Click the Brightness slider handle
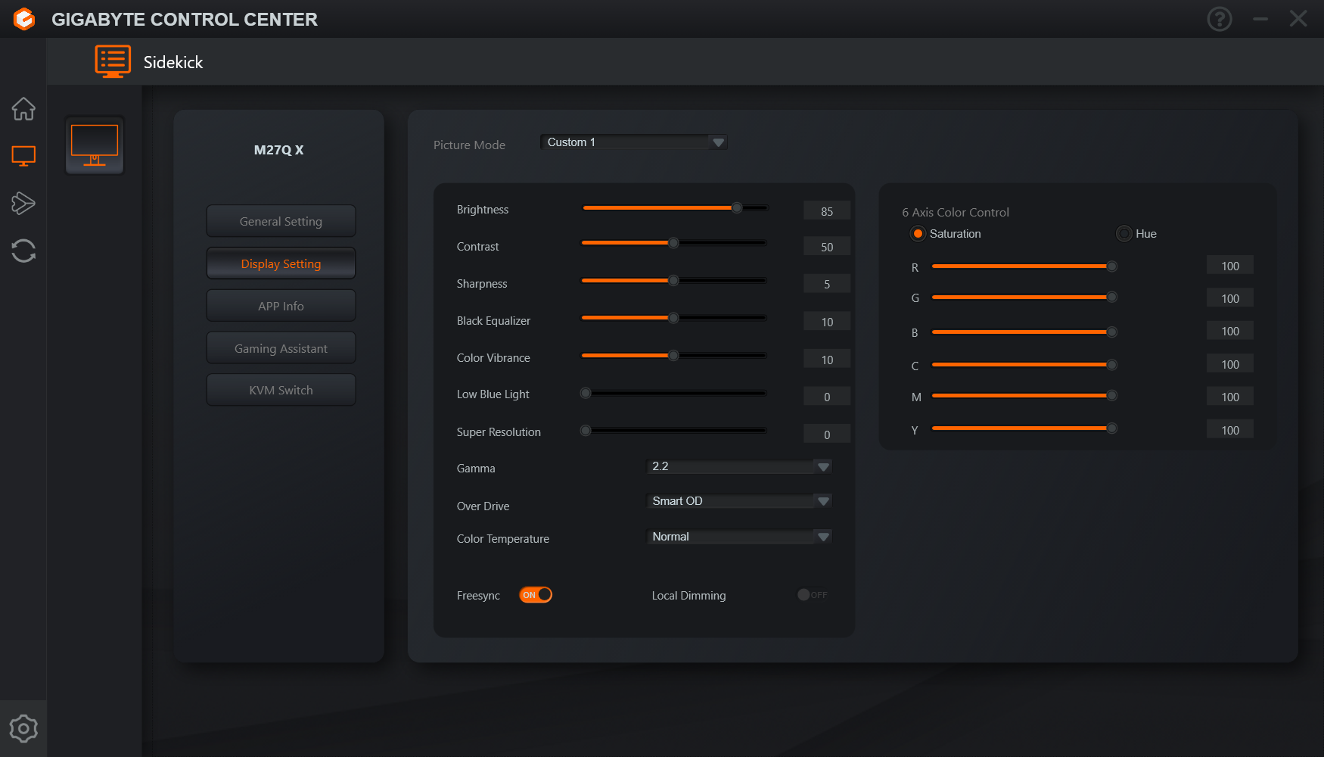The width and height of the screenshot is (1324, 757). pos(737,207)
